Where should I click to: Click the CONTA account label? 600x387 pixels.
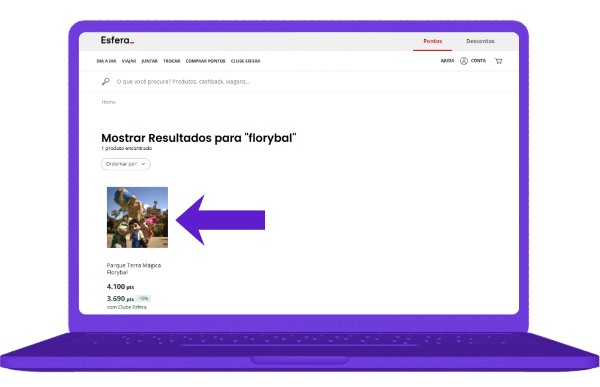pos(478,61)
